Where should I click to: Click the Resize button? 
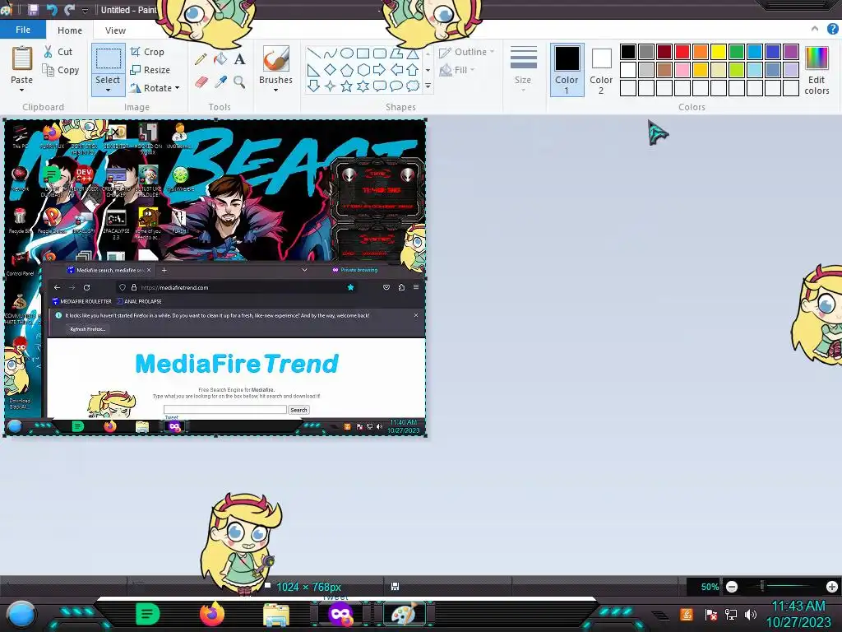point(150,70)
